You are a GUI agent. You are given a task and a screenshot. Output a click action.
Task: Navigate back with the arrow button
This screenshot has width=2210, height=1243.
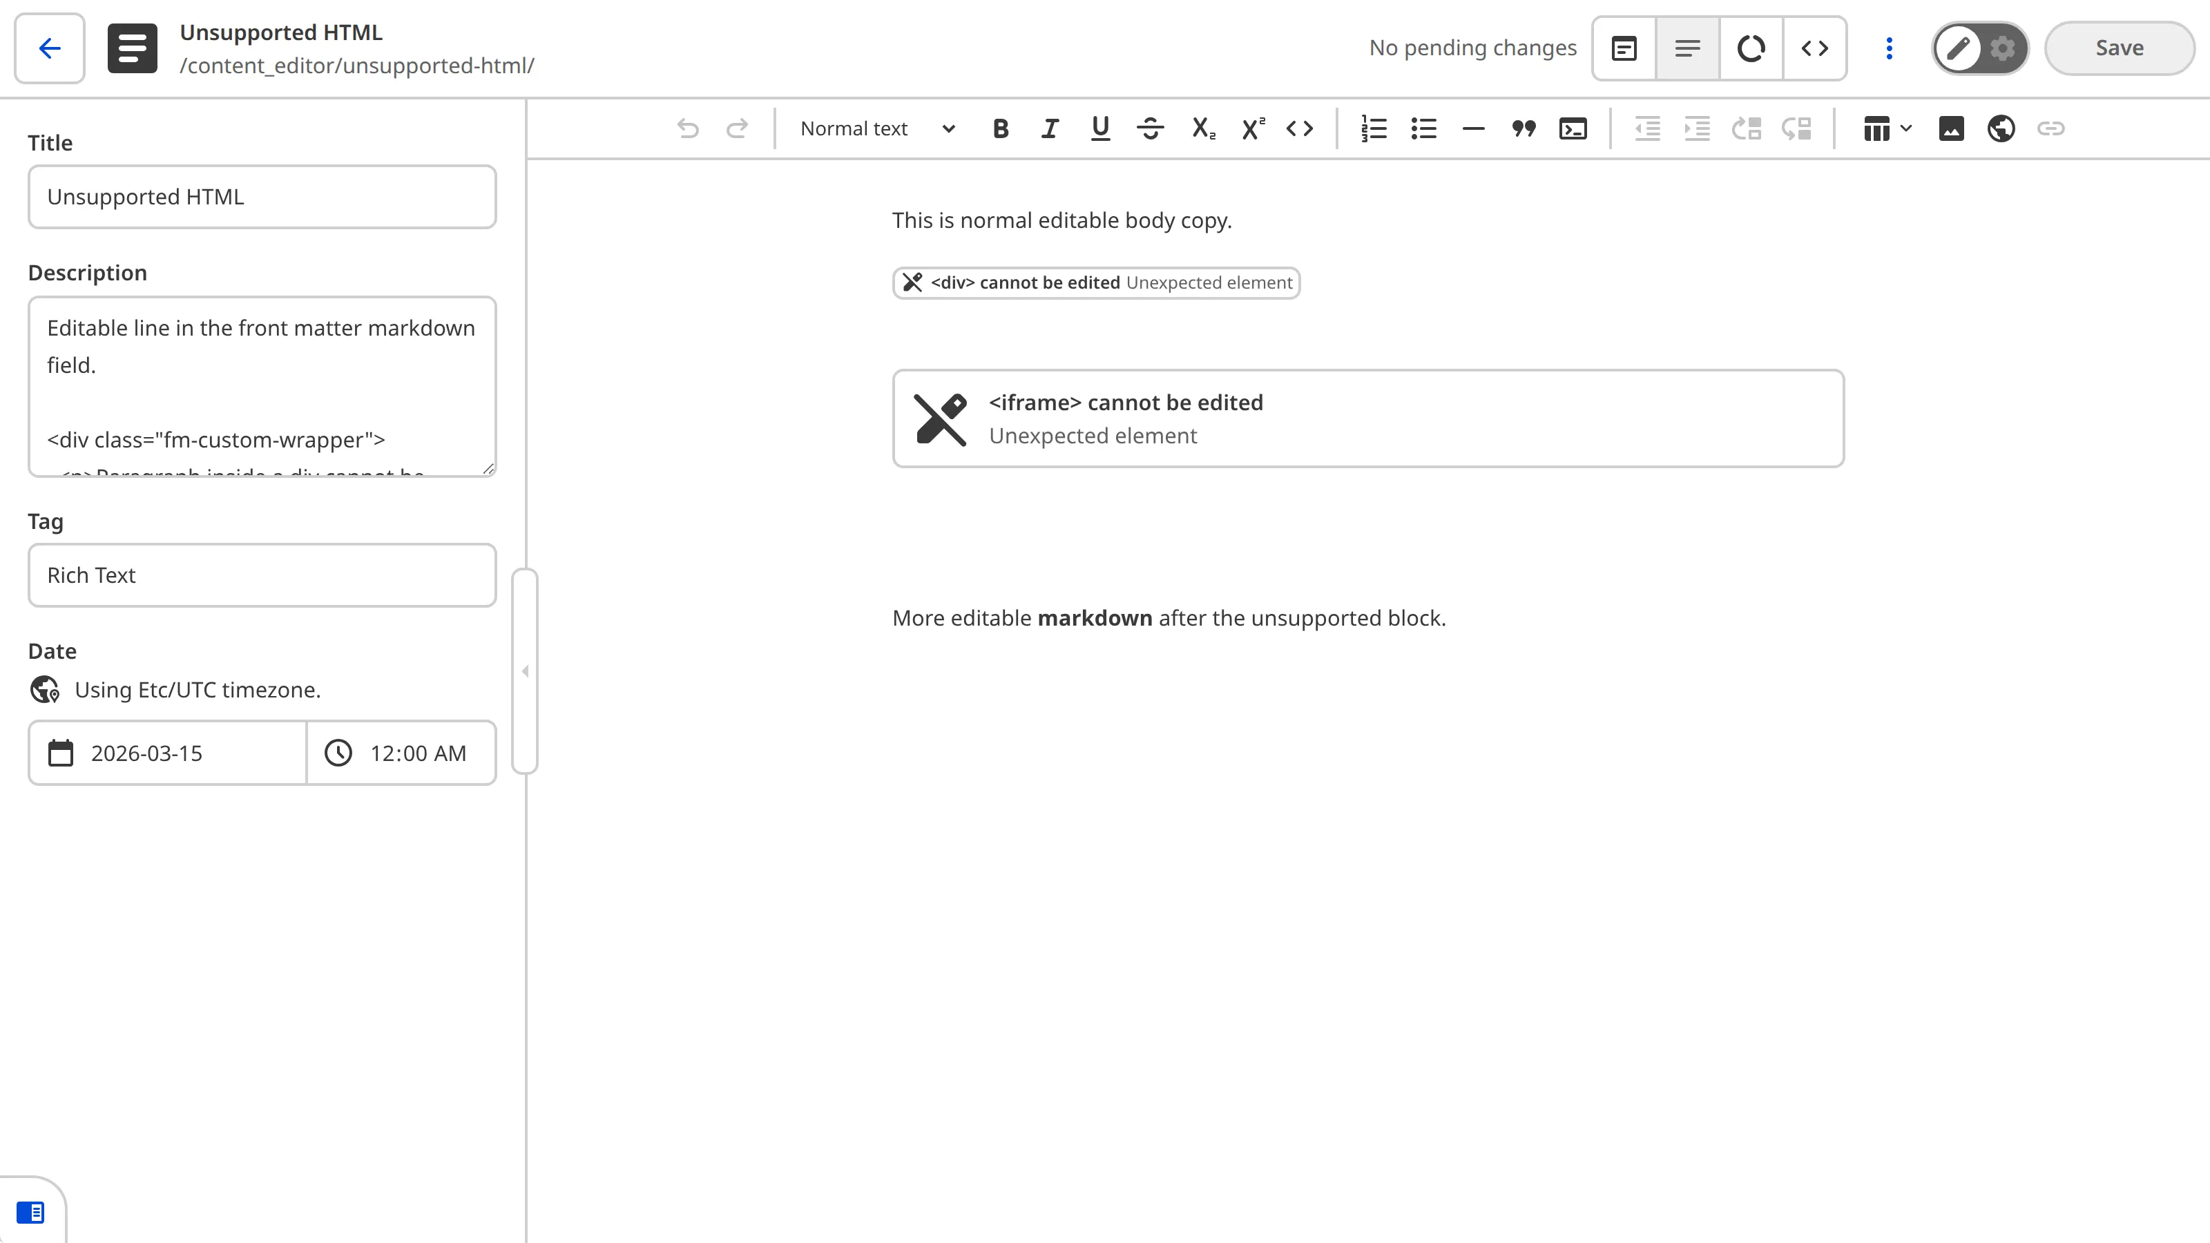[x=48, y=48]
